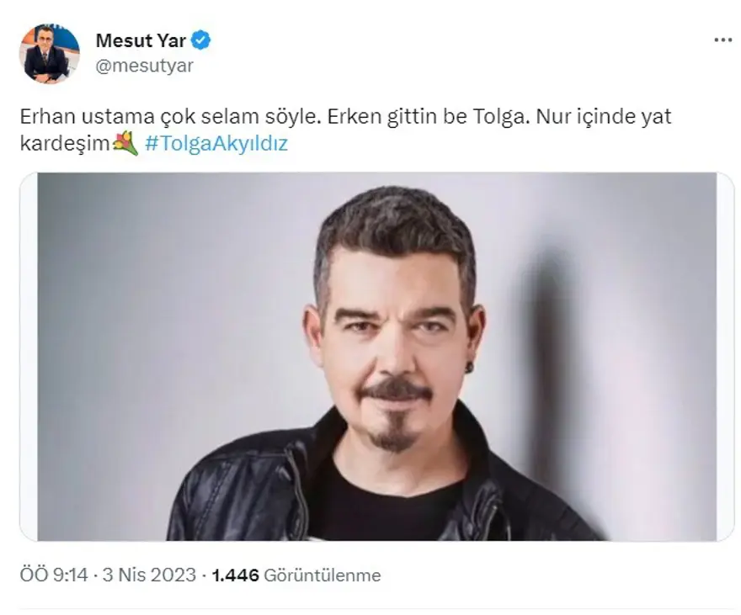
Task: Click the phrase "Erhan ustama çok selam söyle"
Action: coord(168,117)
